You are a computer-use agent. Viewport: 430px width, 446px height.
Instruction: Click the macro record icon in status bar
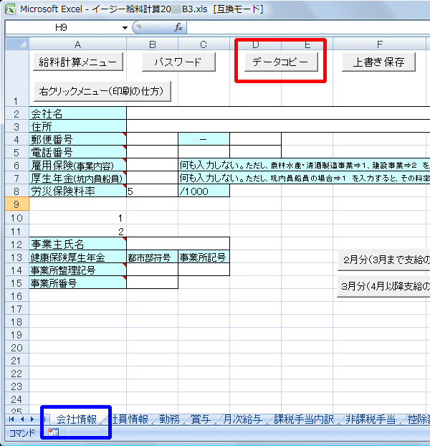52,433
